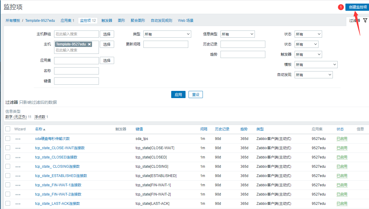This screenshot has width=369, height=209.
Task: Check the sda硬盘每秒传输次数 row checkbox
Action: tap(8, 138)
